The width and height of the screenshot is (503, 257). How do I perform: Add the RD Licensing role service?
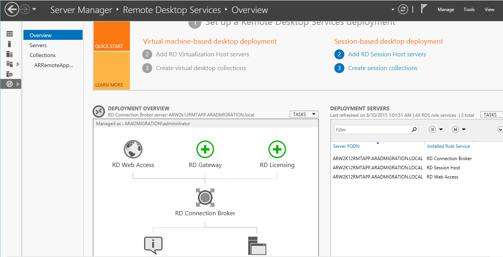coord(277,149)
